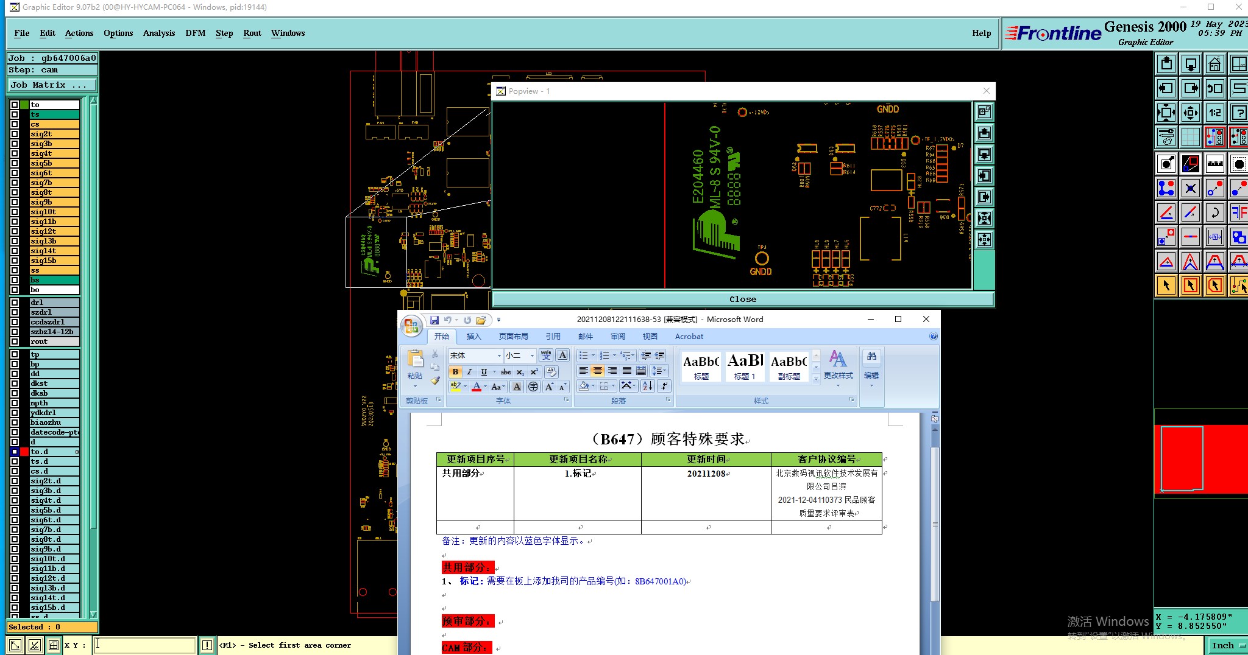This screenshot has height=655, width=1248.
Task: Click the strikethrough icon in Word
Action: tap(506, 372)
